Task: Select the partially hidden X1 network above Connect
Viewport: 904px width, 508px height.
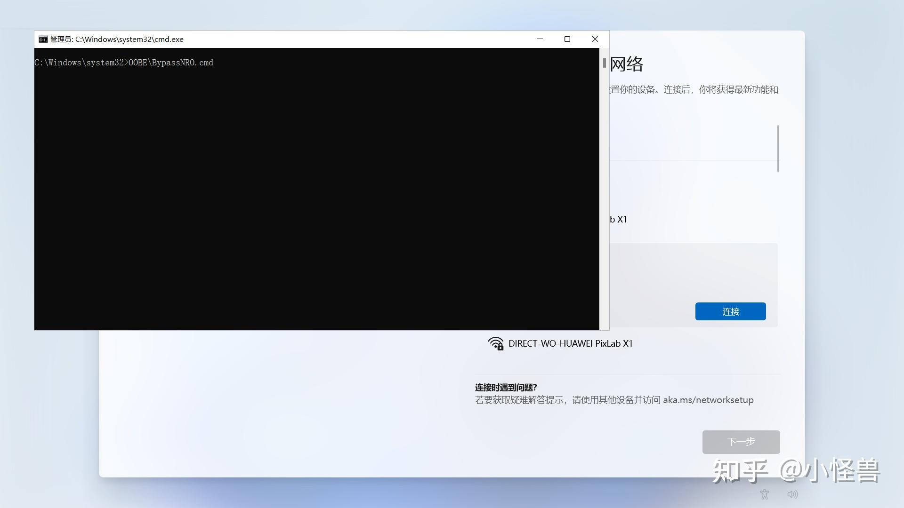Action: tap(617, 219)
